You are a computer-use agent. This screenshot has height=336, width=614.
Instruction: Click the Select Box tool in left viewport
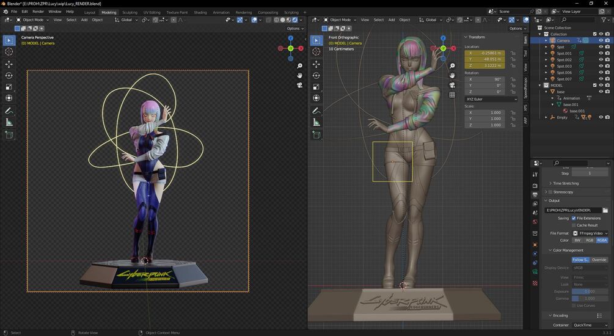tap(9, 40)
